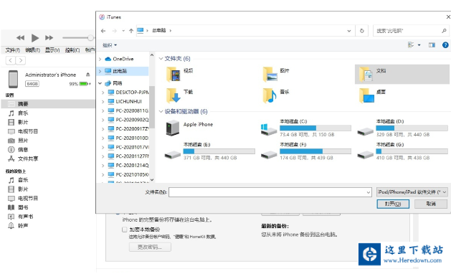The image size is (451, 274).
Task: Expand address bar history dropdown
Action: (x=349, y=31)
